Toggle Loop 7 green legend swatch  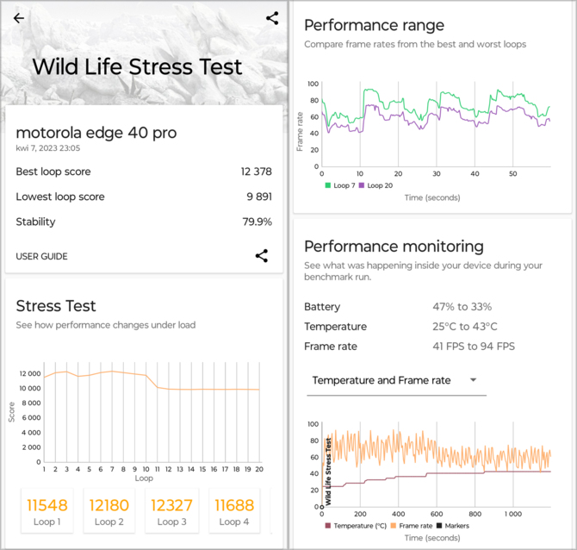[x=328, y=185]
